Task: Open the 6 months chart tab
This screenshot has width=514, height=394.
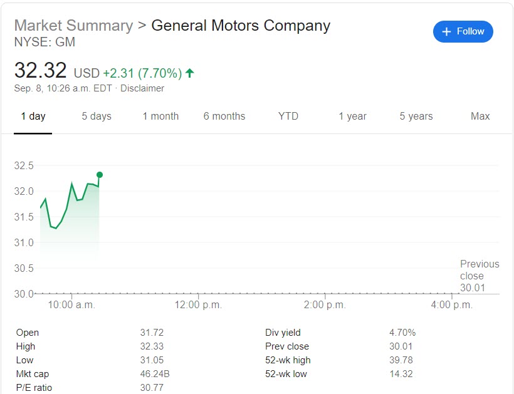Action: pos(224,117)
